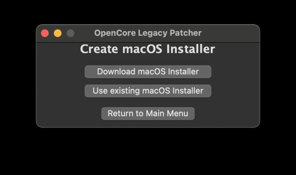
Task: Click the red traffic light button
Action: point(45,33)
